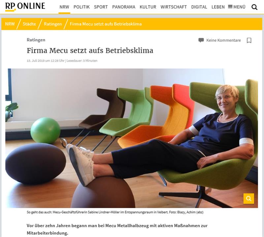Bookmark the article with bookmark icon
This screenshot has height=237, width=264.
coord(249,40)
